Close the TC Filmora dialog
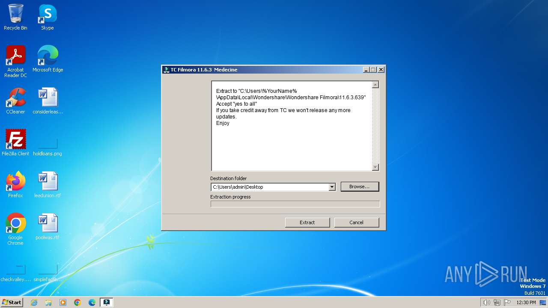The image size is (548, 308). [381, 70]
